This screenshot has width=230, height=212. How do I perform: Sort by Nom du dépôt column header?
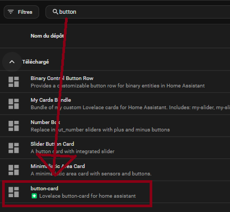[x=47, y=36]
